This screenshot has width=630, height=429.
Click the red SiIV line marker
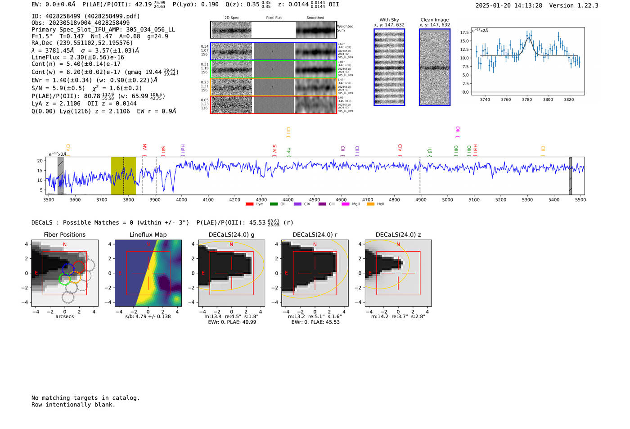[x=274, y=150]
